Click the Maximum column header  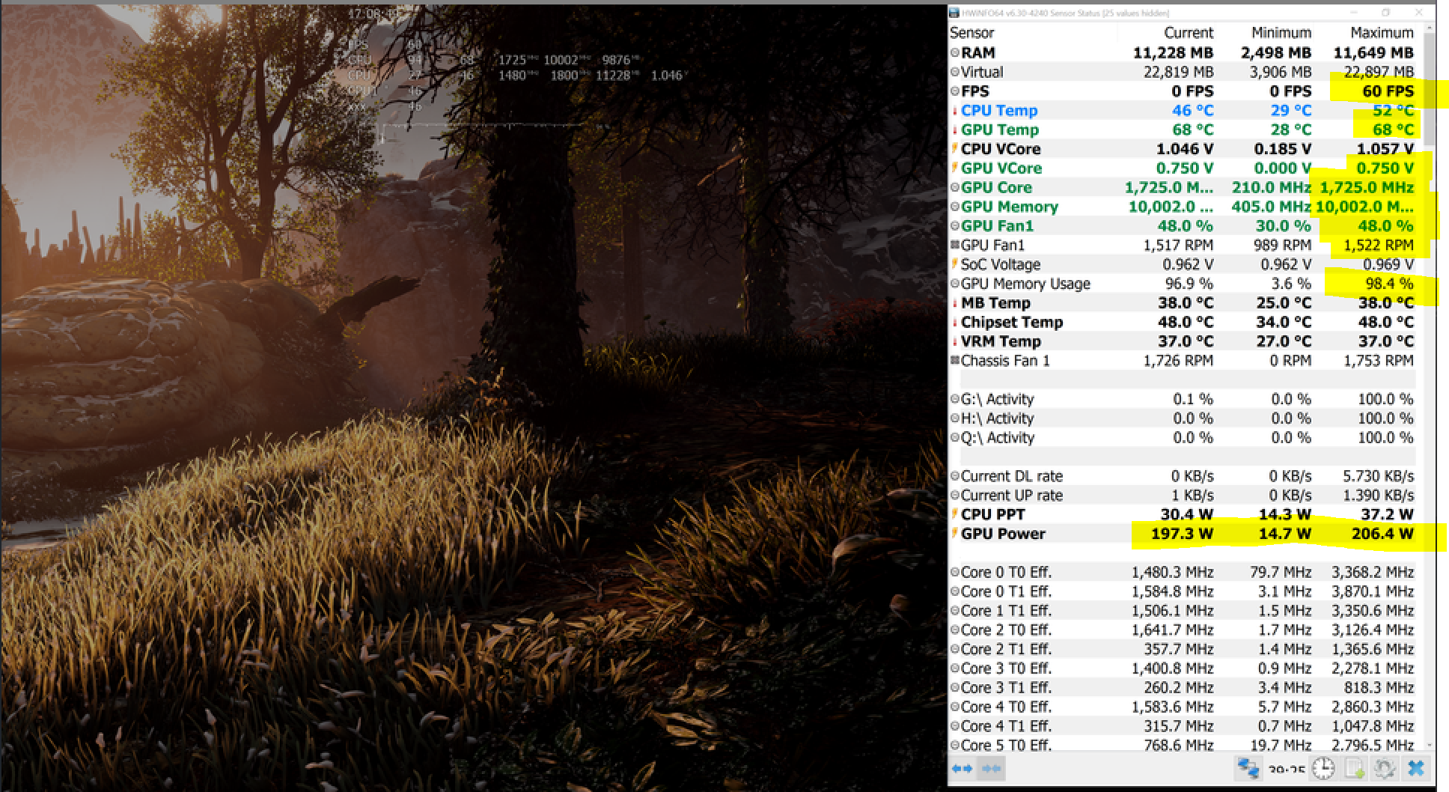click(x=1382, y=33)
